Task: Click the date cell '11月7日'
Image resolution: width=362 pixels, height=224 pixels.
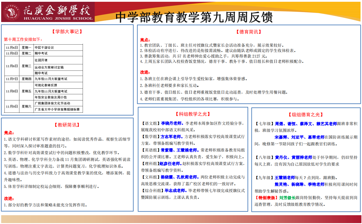Action: click(x=12, y=79)
